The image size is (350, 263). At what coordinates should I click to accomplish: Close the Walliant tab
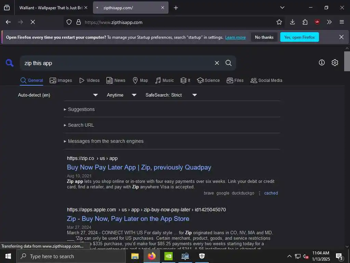click(x=86, y=8)
